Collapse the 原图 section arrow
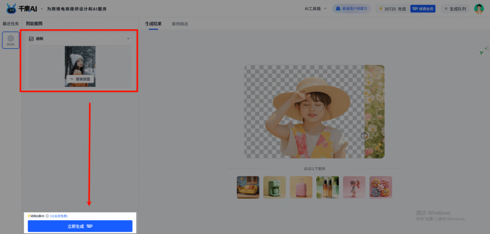The width and height of the screenshot is (490, 234). tap(128, 39)
